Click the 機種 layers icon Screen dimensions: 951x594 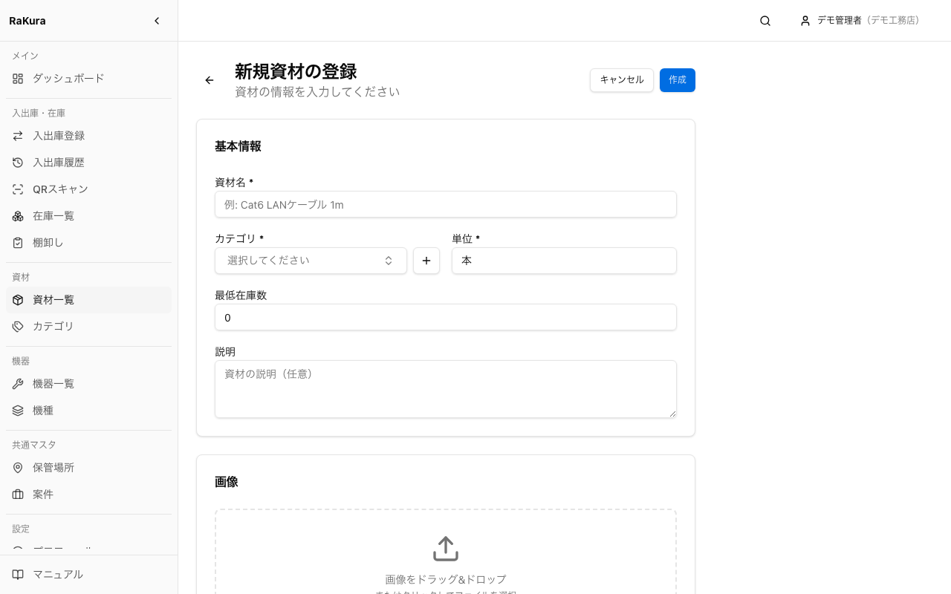point(18,411)
